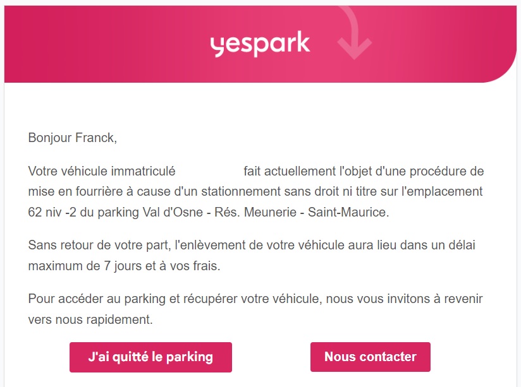Viewport: 521px width, 387px height.
Task: Click the words "Votre véhicule immatriculé"
Action: tap(102, 171)
